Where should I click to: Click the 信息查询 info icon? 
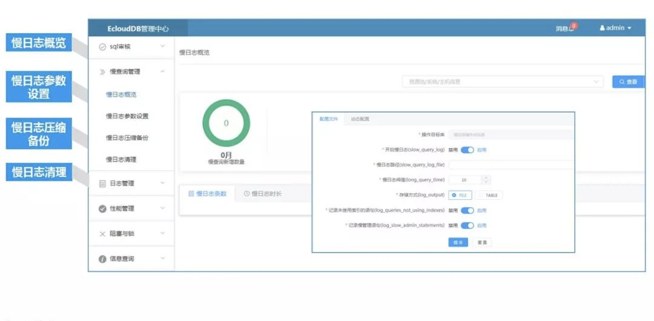(102, 259)
